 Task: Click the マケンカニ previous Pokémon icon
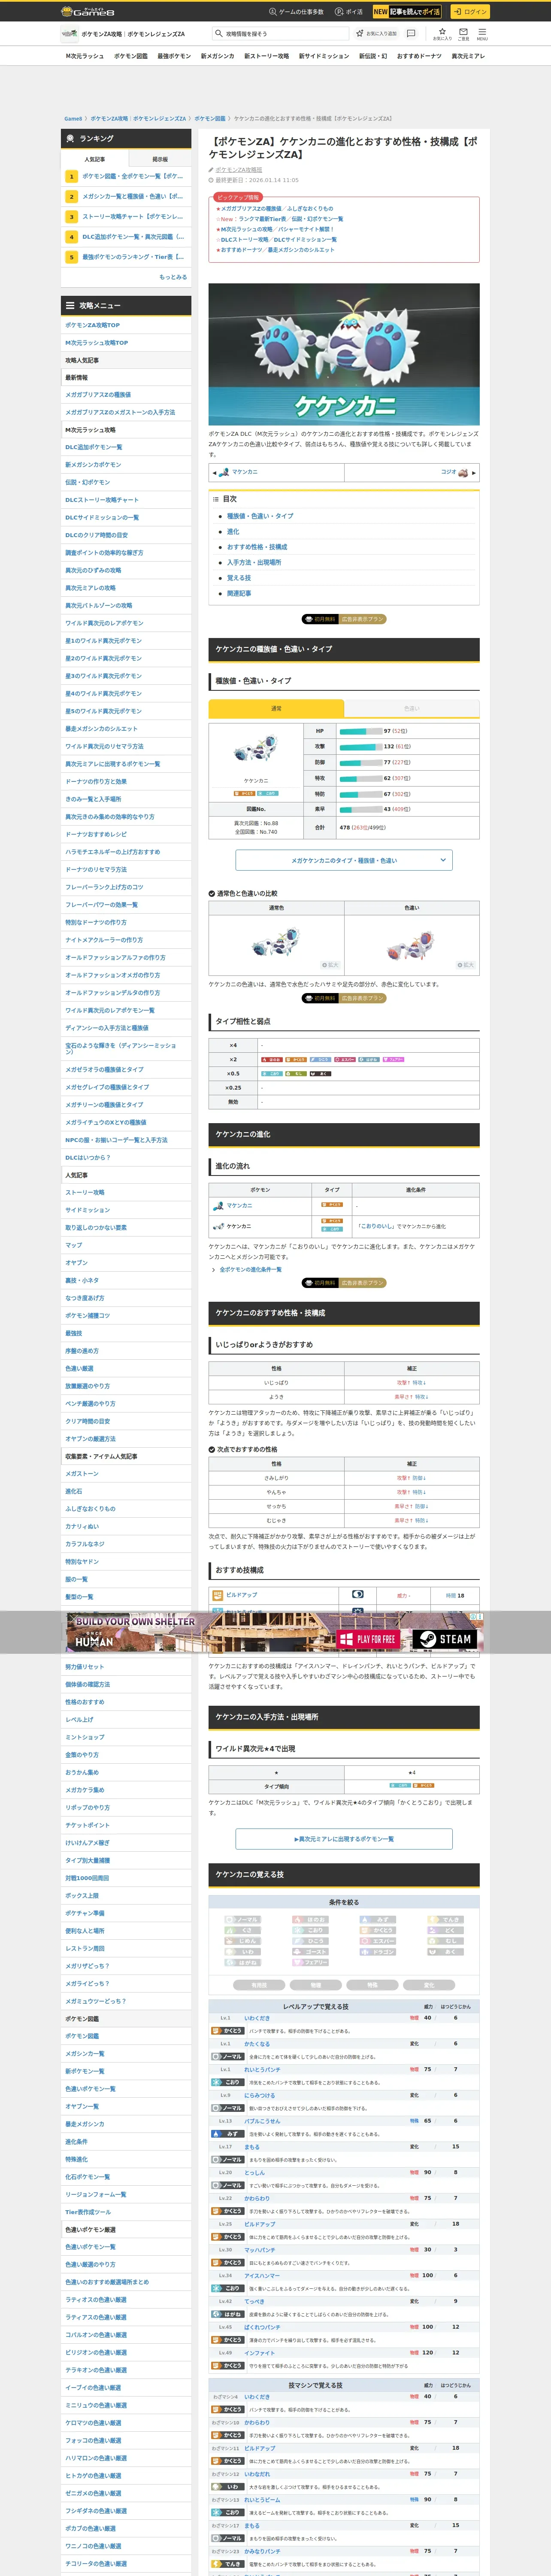click(224, 472)
